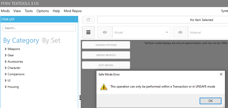228x108 pixels.
Task: Close the Safe Mode Error dialog
Action: pos(221,74)
